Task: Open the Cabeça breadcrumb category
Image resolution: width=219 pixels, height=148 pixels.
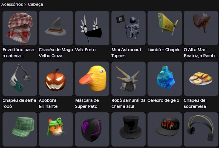Action: [36, 4]
